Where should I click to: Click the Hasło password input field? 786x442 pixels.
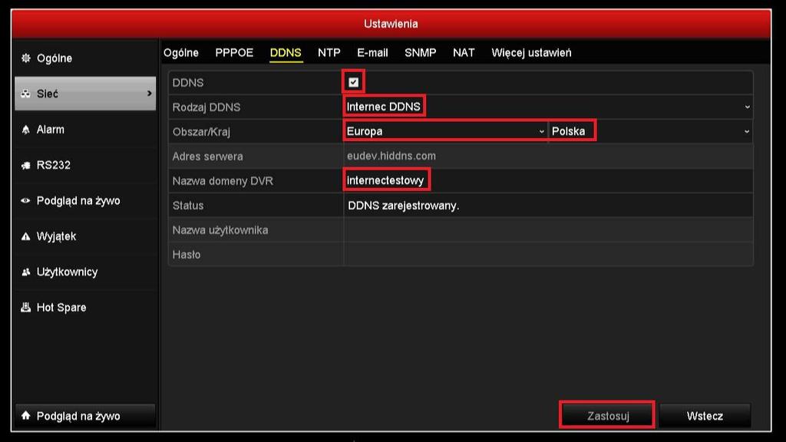click(x=548, y=255)
